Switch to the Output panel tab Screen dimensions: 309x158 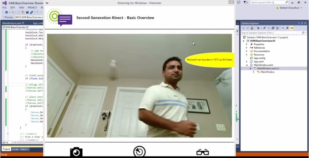(6, 150)
